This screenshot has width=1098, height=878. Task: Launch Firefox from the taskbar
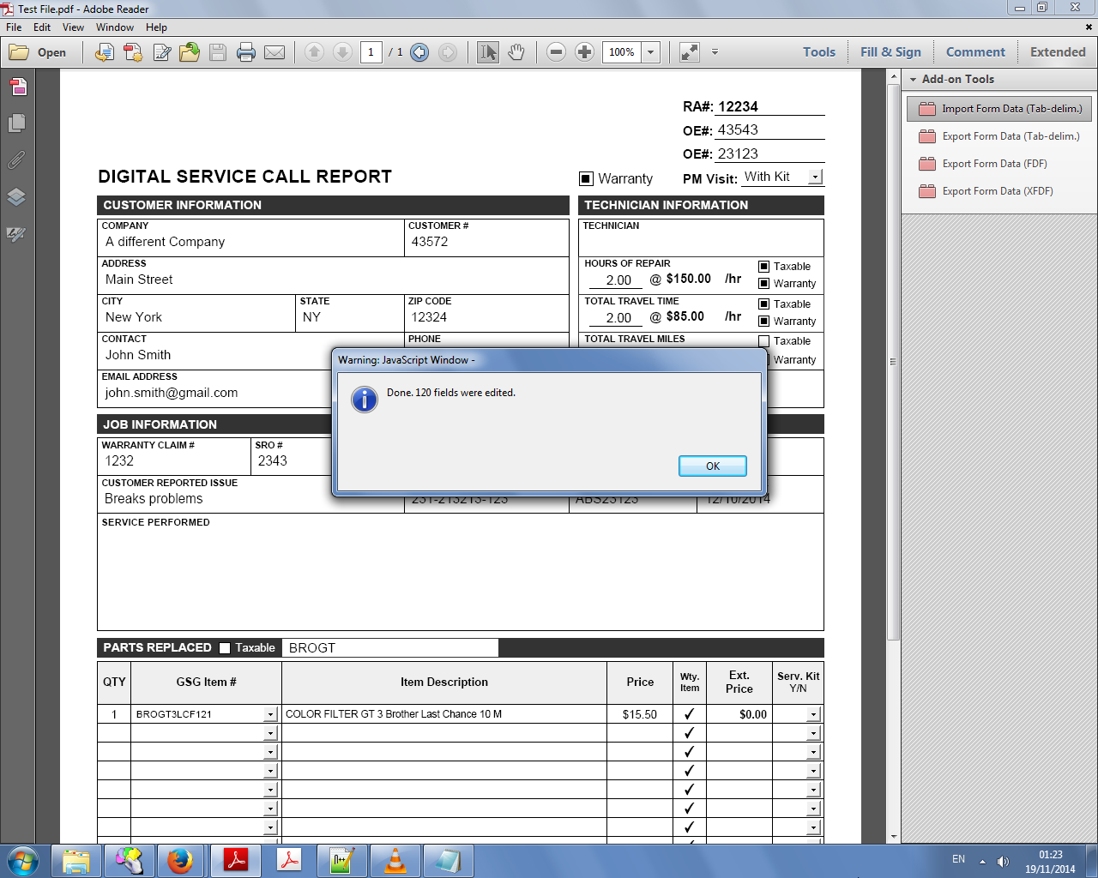point(180,860)
